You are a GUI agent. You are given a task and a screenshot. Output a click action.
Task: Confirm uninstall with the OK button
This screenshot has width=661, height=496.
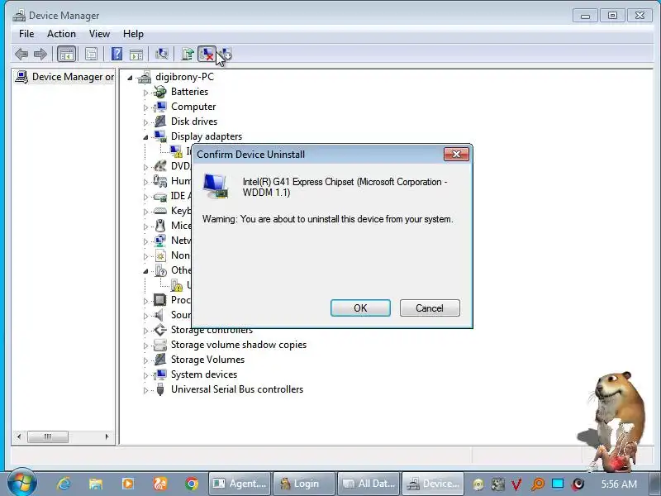(360, 308)
